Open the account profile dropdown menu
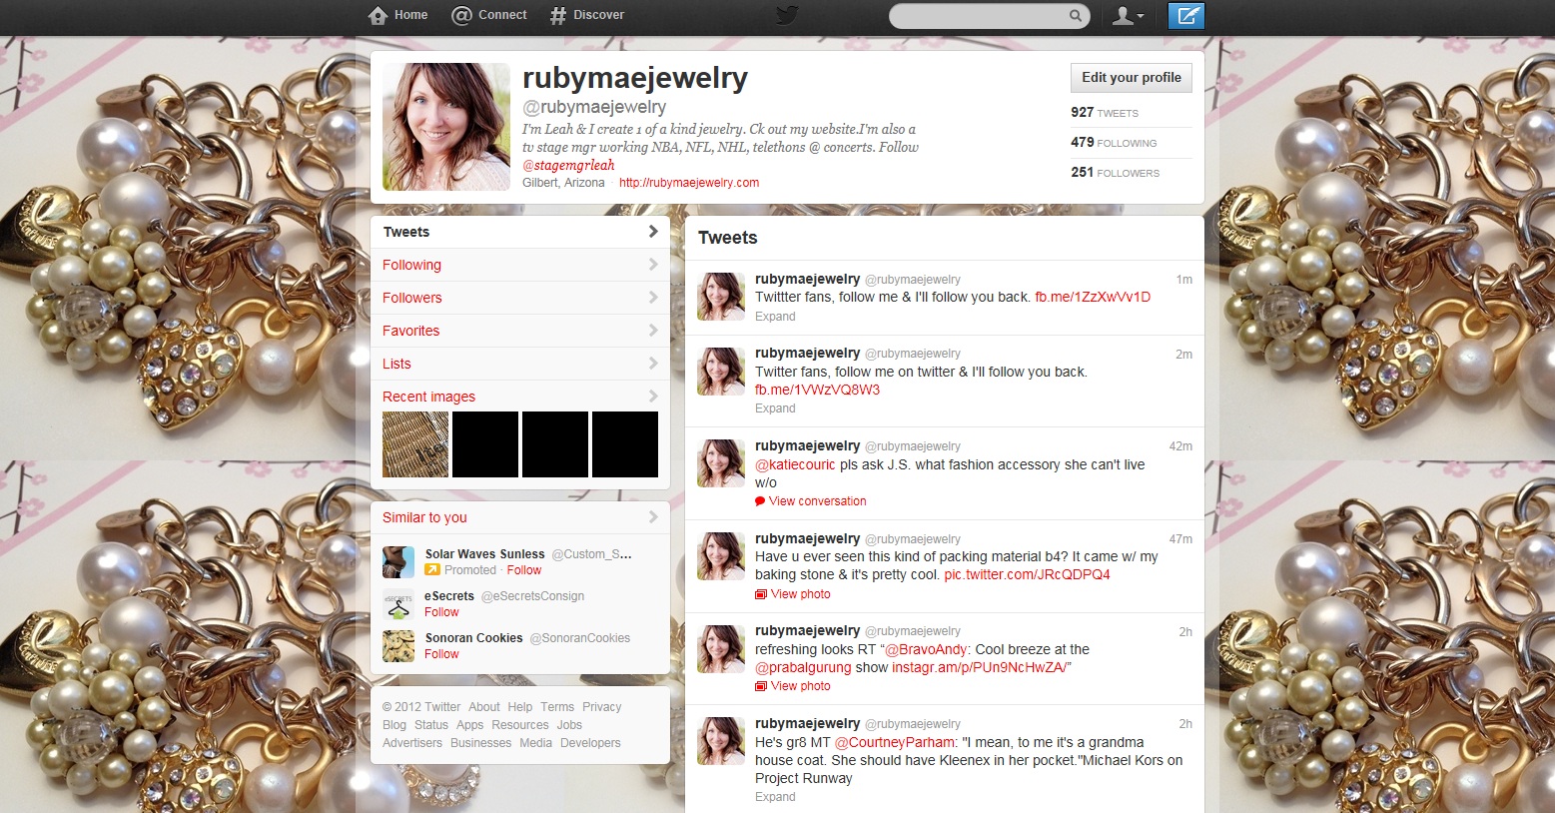 pos(1129,16)
